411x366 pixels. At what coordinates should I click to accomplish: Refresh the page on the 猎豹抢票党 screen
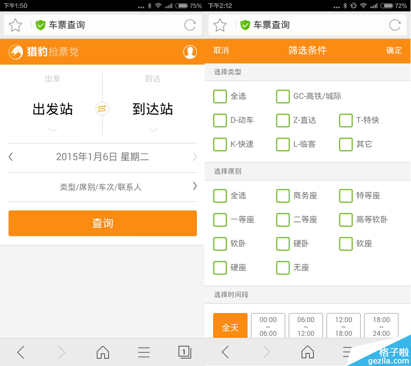pyautogui.click(x=190, y=25)
